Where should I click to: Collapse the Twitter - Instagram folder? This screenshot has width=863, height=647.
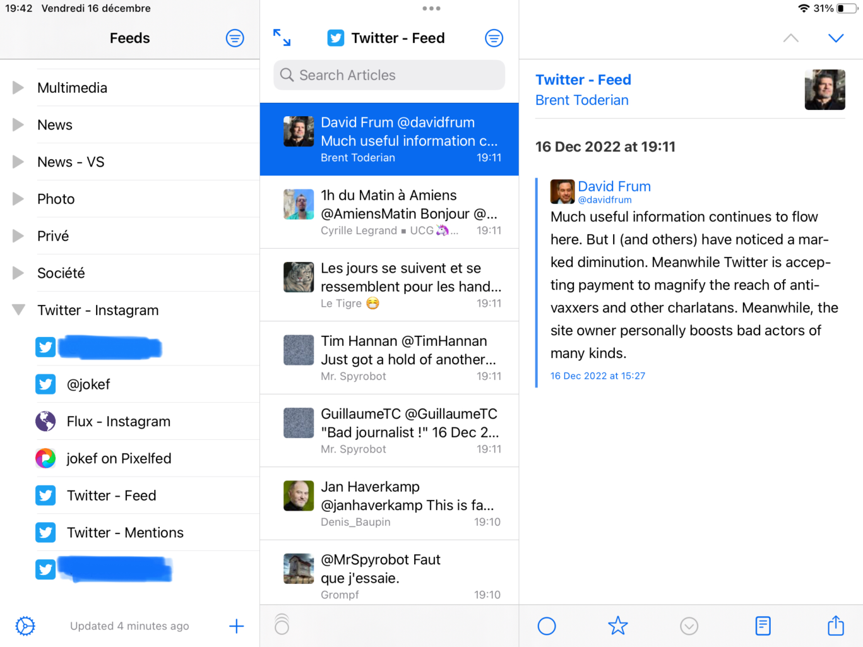(18, 310)
